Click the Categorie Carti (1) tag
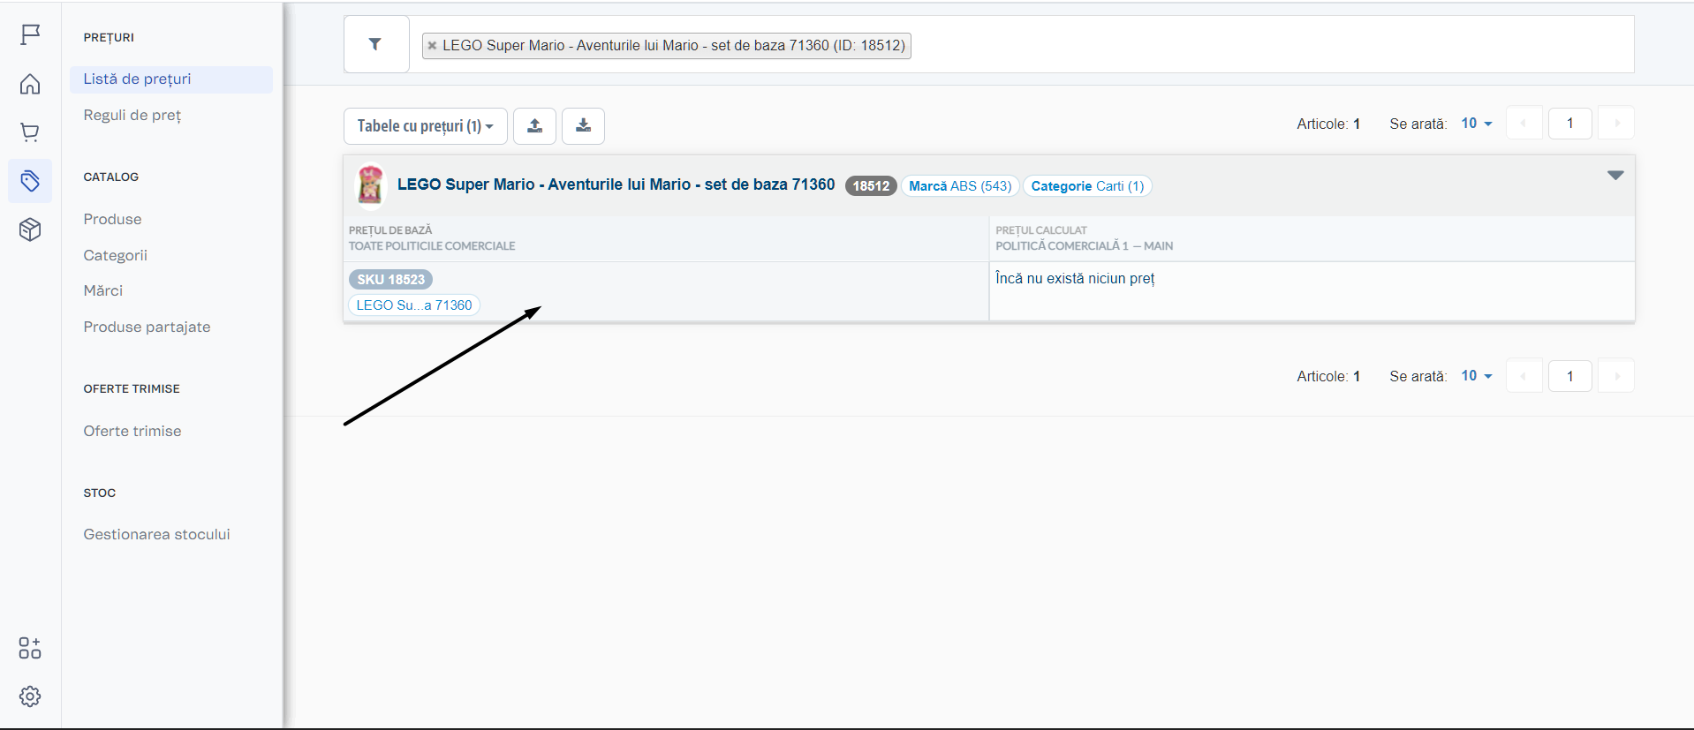 click(1086, 186)
